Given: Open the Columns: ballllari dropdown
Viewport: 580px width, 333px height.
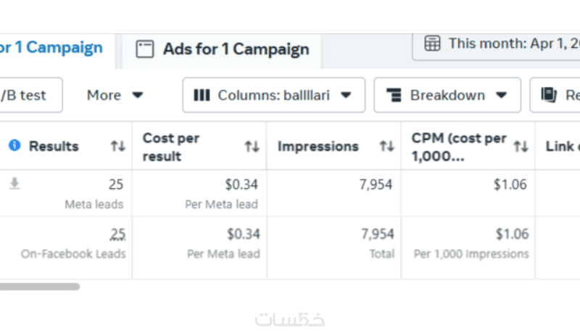Looking at the screenshot, I should pos(273,95).
